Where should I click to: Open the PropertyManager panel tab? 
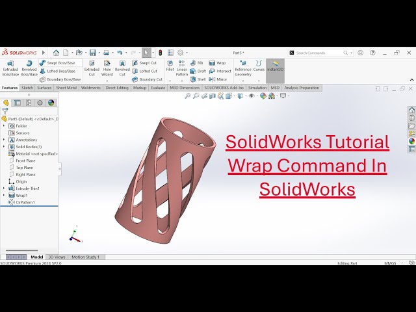(x=18, y=103)
